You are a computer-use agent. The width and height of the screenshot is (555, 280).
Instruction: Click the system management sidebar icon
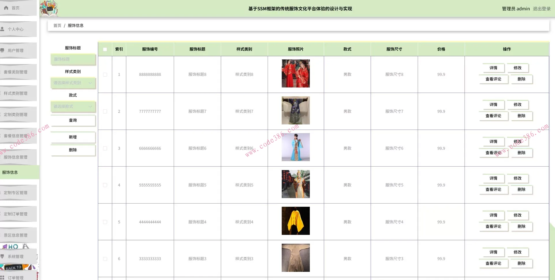(2, 256)
